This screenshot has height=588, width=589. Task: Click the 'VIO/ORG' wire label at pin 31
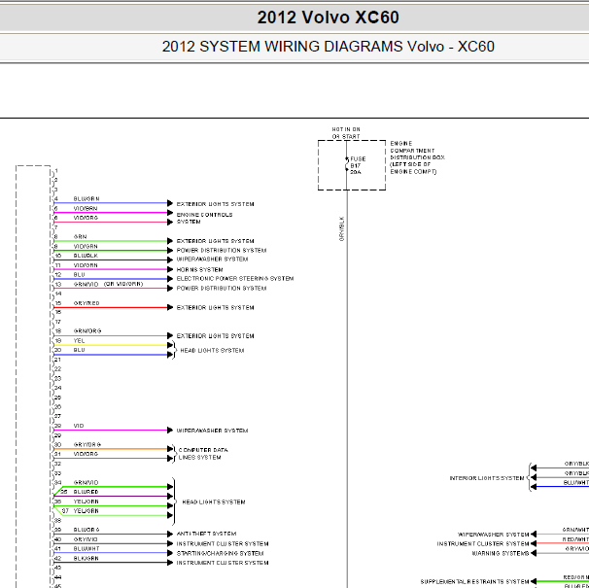click(86, 454)
